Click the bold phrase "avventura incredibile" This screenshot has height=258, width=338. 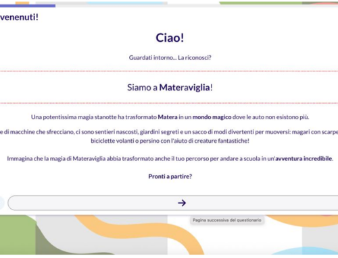[x=304, y=158]
